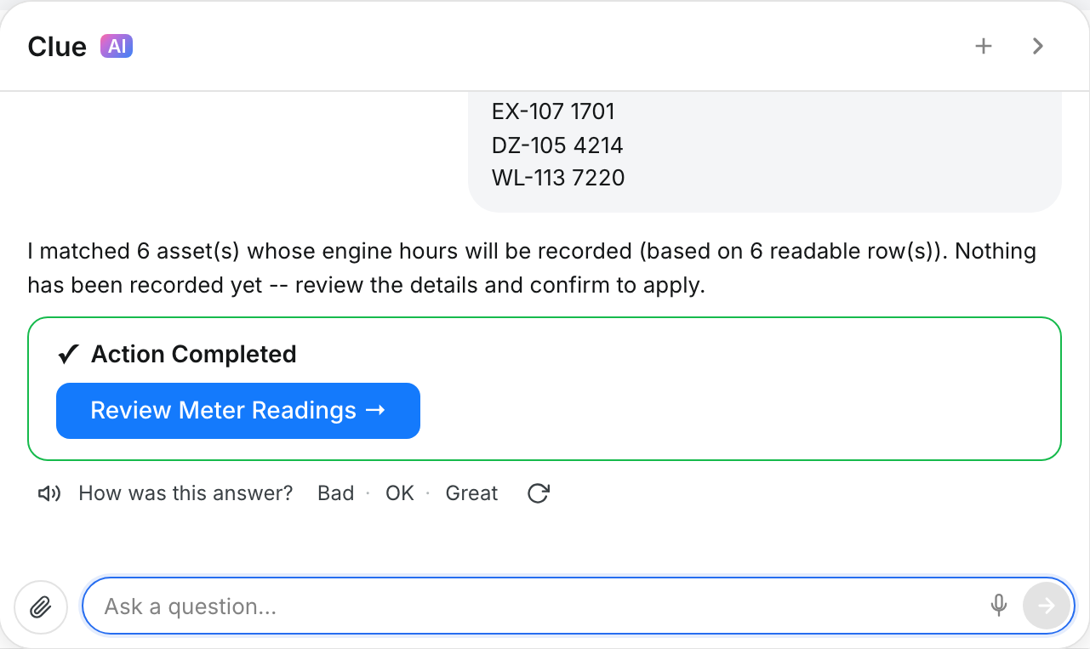Click the 'I matched 6 asset(s)' message

click(532, 268)
